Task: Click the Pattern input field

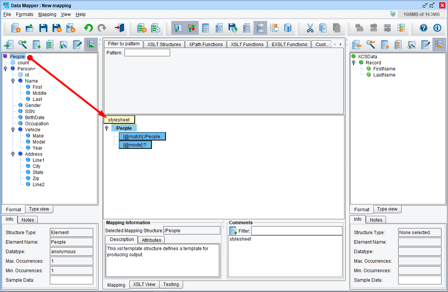Action: tap(147, 53)
